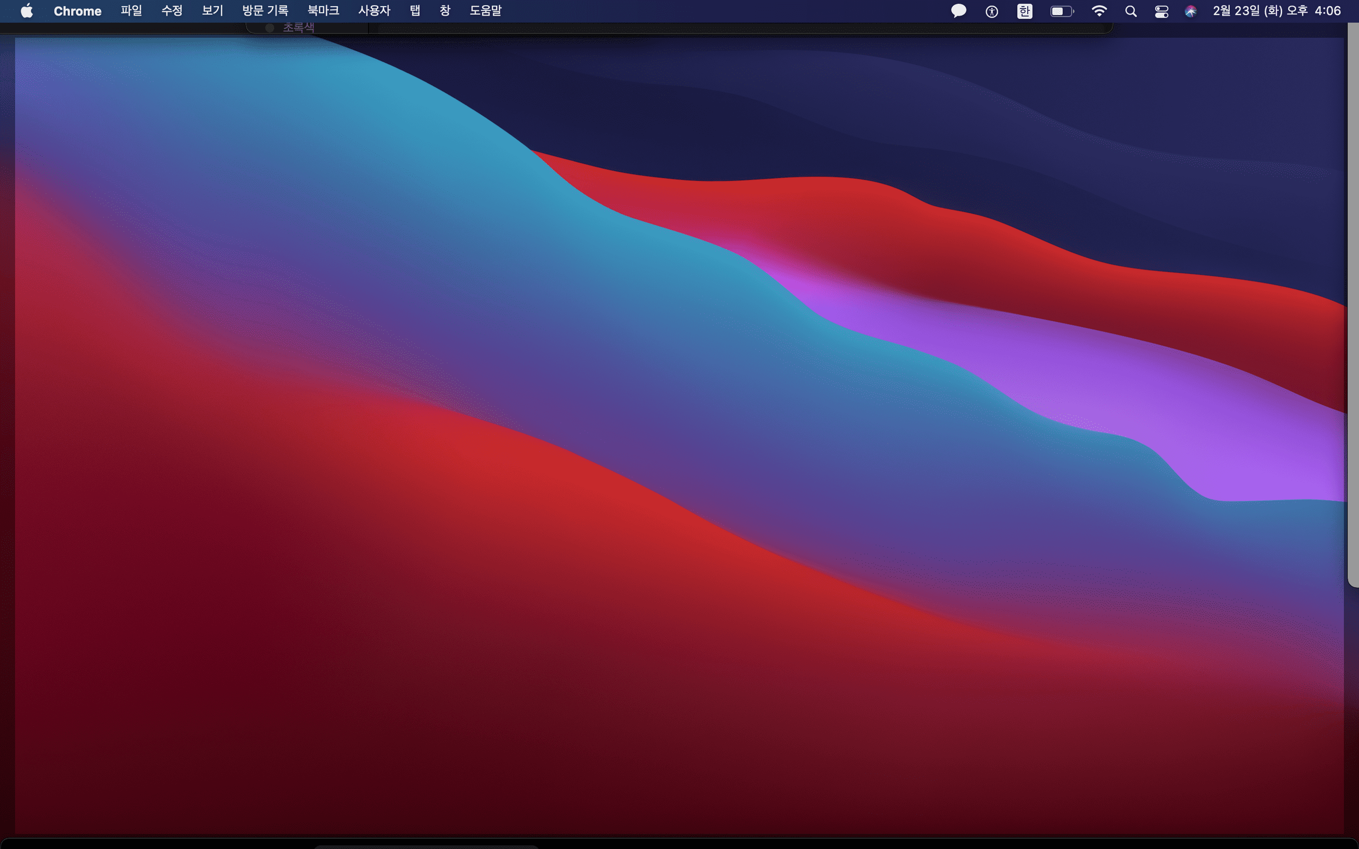Open the 보기 menu

tap(212, 11)
